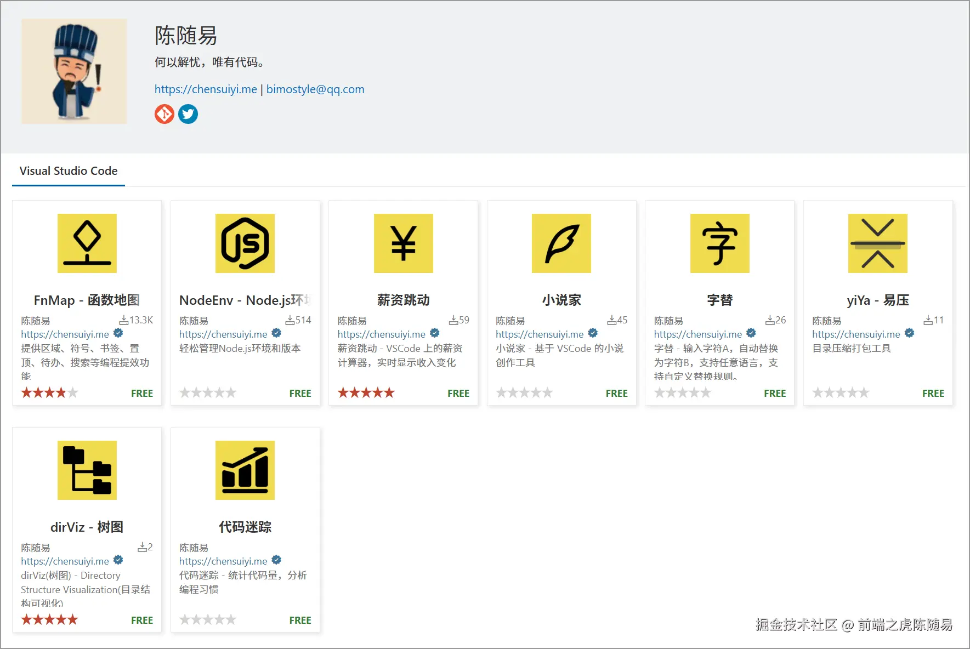Open the FnMap - 函数地图 extension title

tap(87, 300)
